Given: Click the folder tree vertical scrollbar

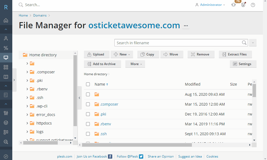Looking at the screenshot, I should click(x=75, y=91).
